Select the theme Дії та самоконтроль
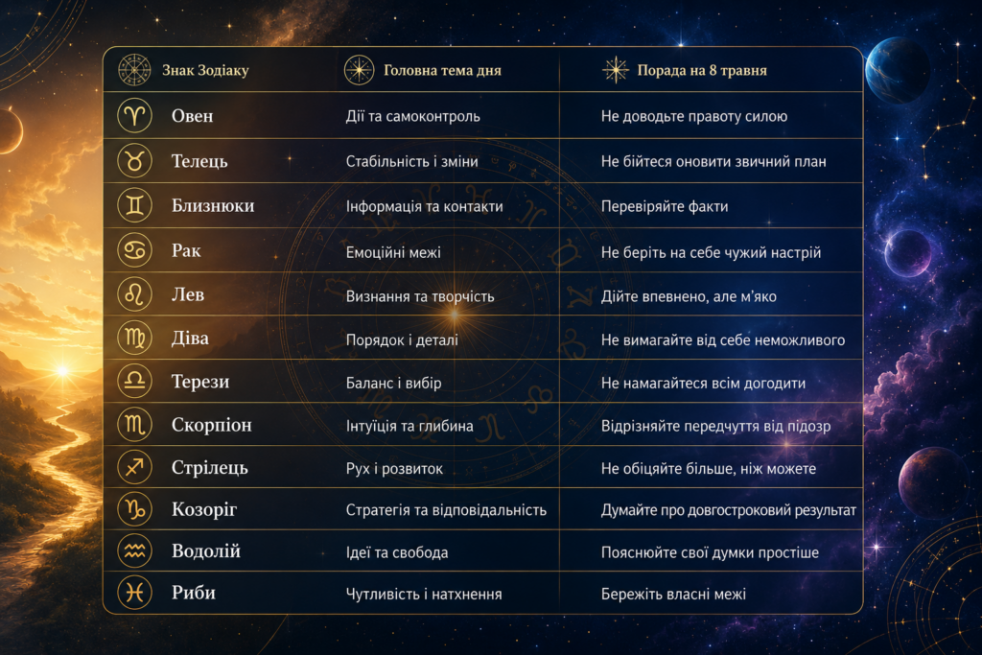Viewport: 982px width, 655px height. pos(412,116)
